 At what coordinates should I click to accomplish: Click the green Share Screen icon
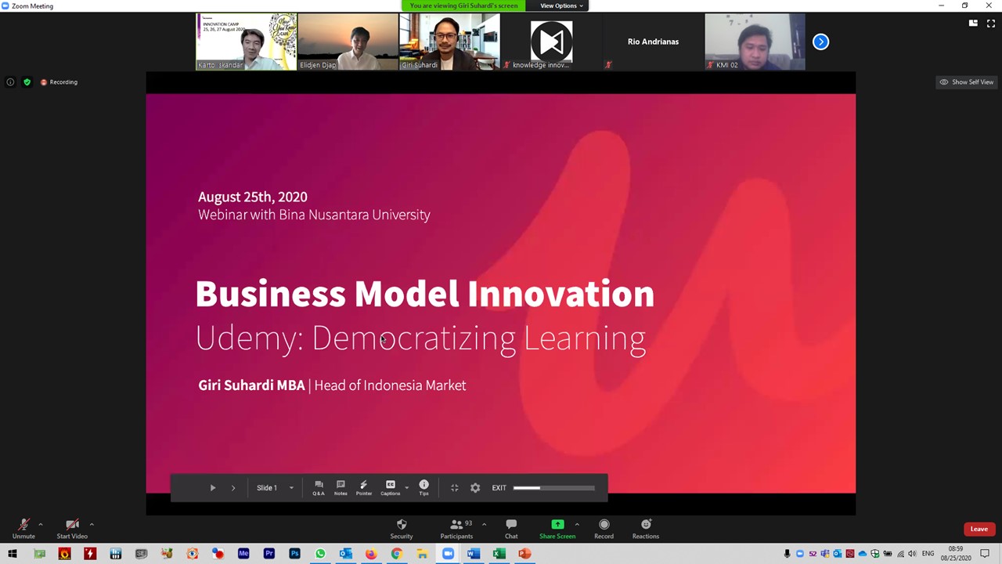pyautogui.click(x=557, y=525)
